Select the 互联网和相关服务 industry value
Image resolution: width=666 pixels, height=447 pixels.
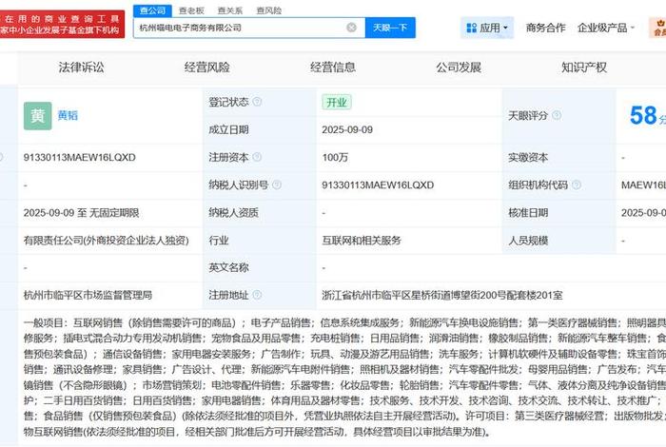(362, 241)
